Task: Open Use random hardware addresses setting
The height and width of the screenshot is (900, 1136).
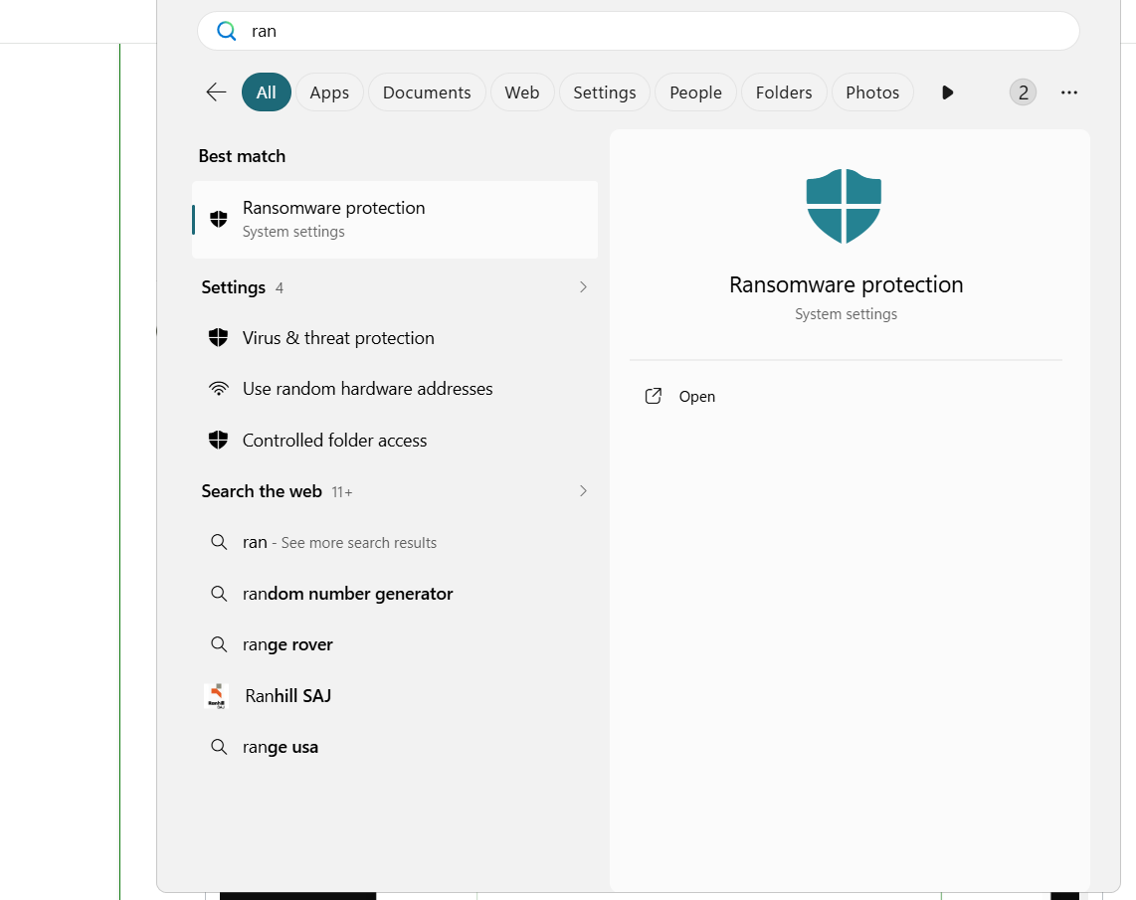Action: 395,389
